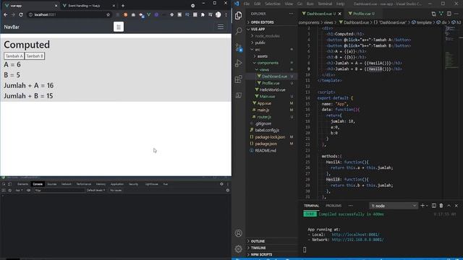Click the white trash icon button in NavBar
463x260 pixels.
coord(119,27)
